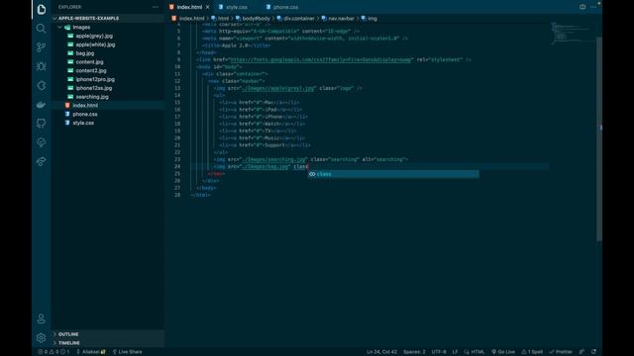Click the code minimap
Screen dimensions: 634x356
coord(572,33)
